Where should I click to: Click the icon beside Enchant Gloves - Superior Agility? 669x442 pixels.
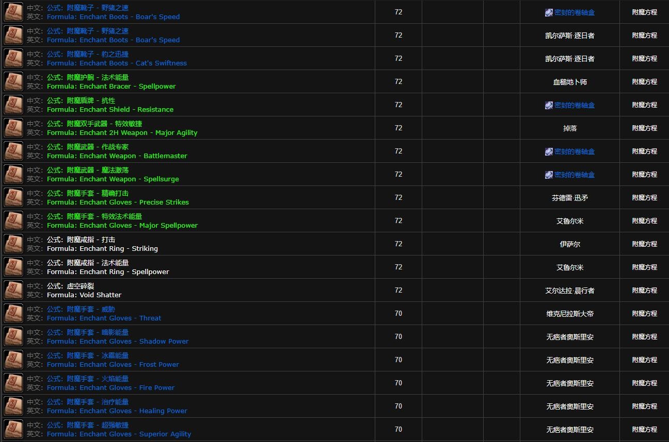coord(13,430)
